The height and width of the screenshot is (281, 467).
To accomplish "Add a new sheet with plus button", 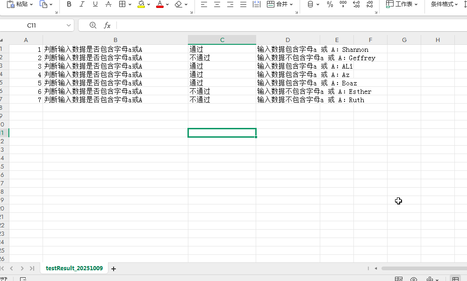I will [114, 269].
